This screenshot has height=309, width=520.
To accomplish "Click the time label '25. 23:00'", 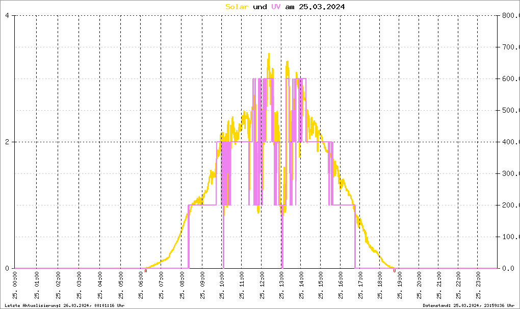I will point(478,285).
